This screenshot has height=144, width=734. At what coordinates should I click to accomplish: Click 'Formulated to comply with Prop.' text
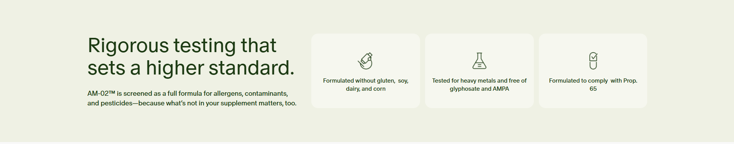pyautogui.click(x=593, y=81)
